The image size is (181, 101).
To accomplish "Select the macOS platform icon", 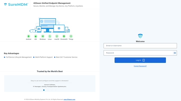I will pos(57,36).
